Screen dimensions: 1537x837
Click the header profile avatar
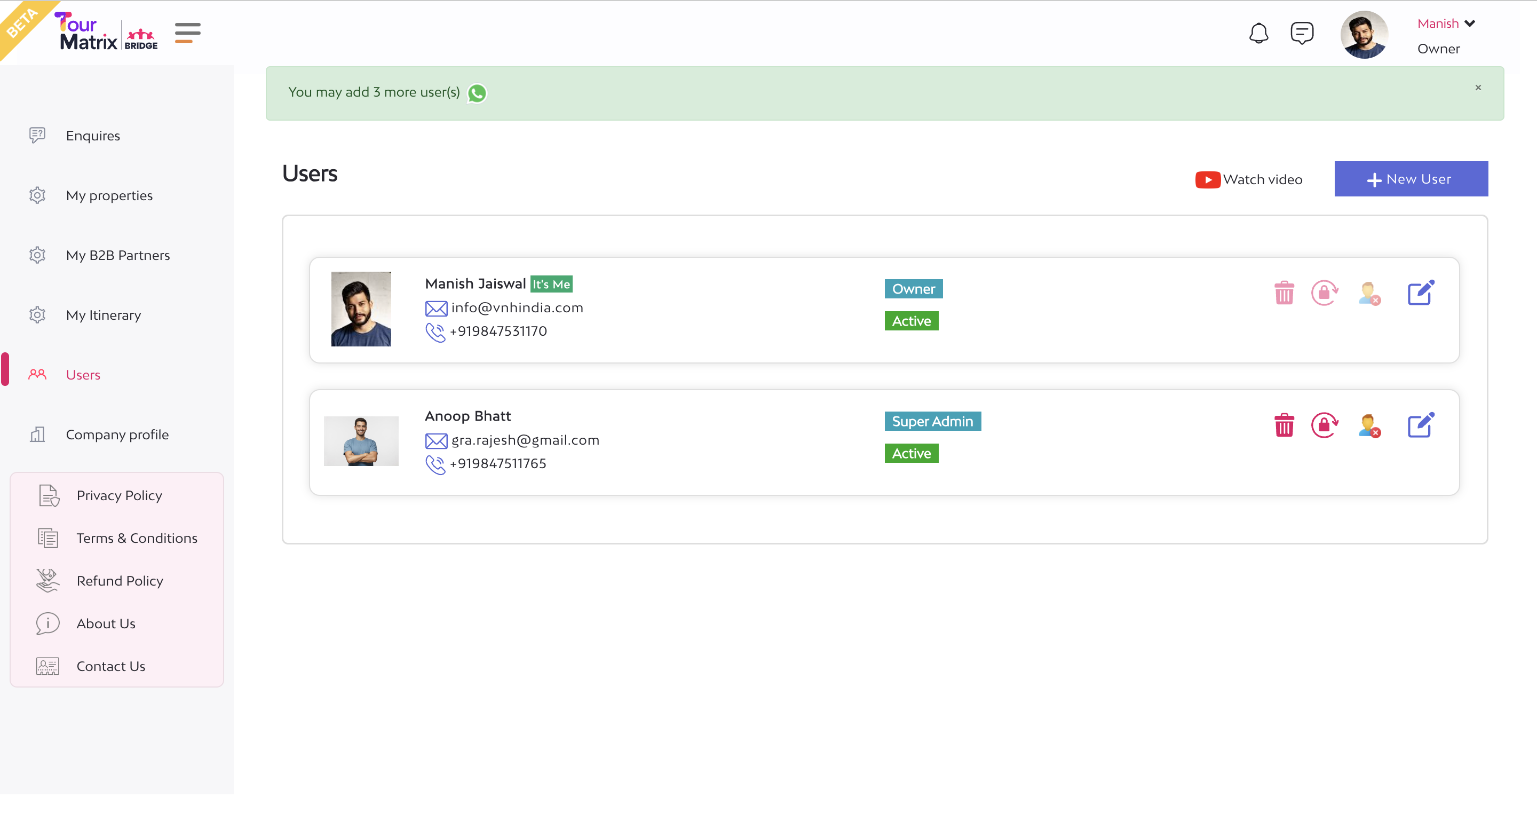pyautogui.click(x=1364, y=35)
